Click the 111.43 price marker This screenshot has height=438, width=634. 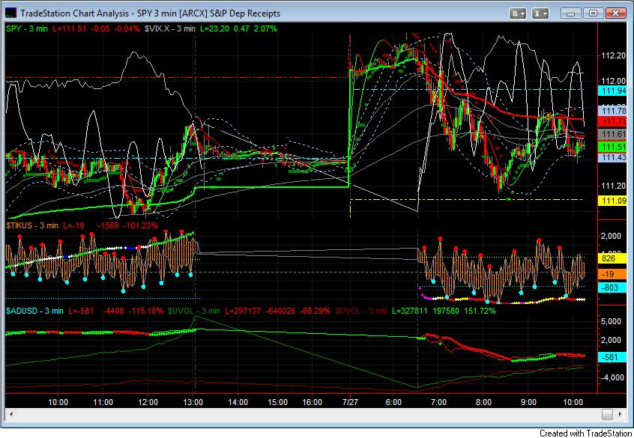(x=612, y=157)
